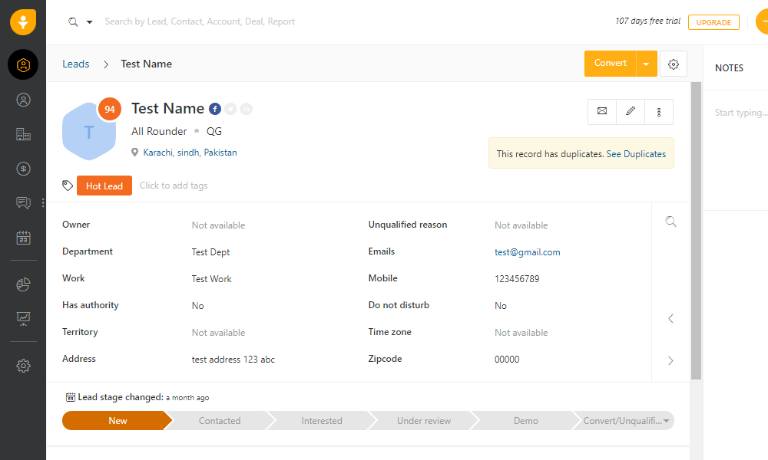Open the Accounts building icon in the sidebar

(23, 134)
